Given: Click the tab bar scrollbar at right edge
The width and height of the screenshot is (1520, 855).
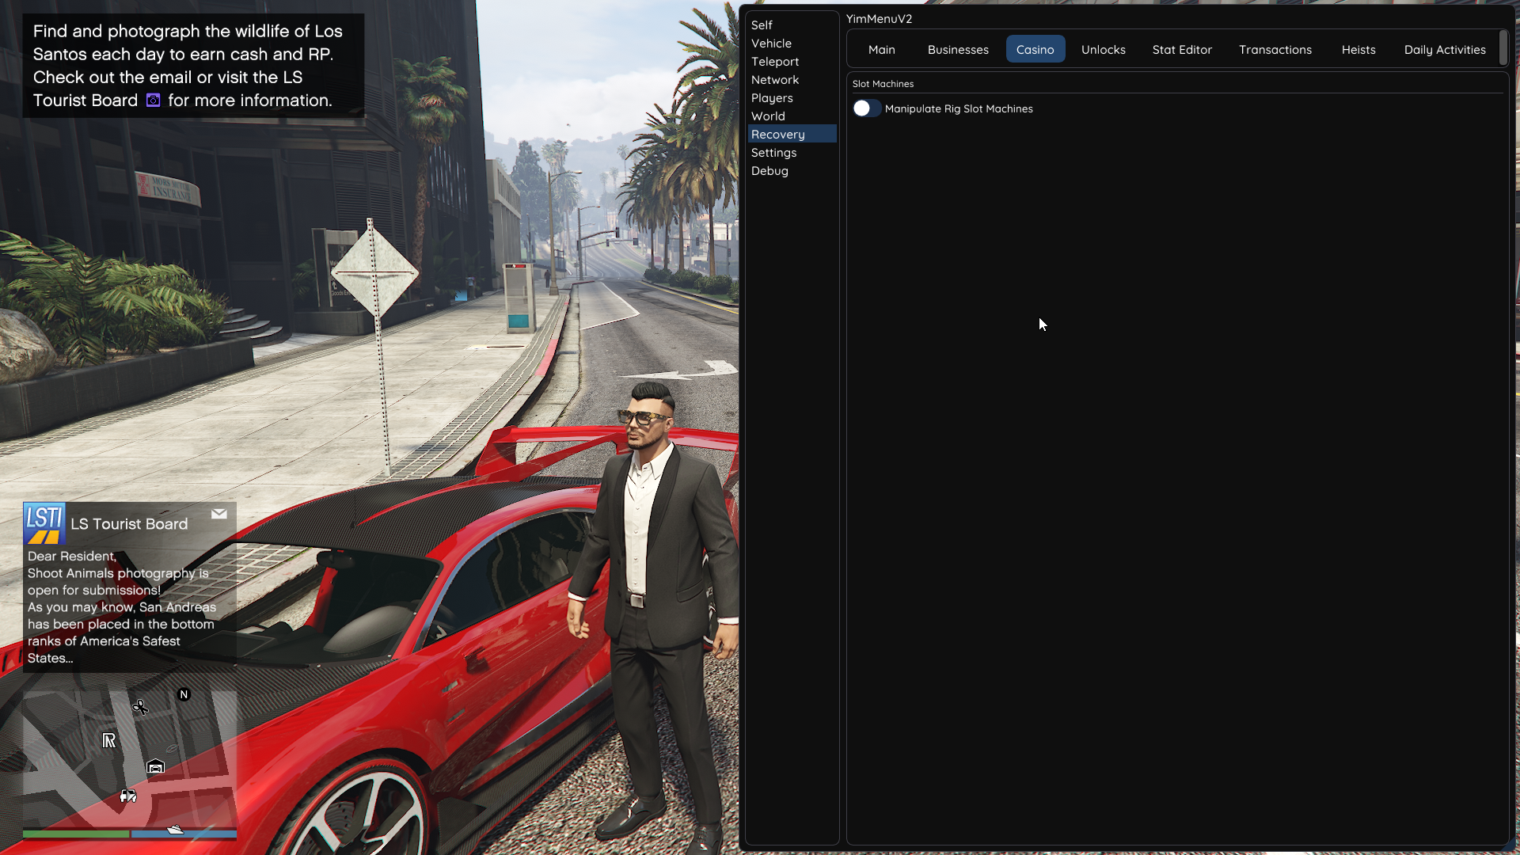Looking at the screenshot, I should (x=1503, y=48).
